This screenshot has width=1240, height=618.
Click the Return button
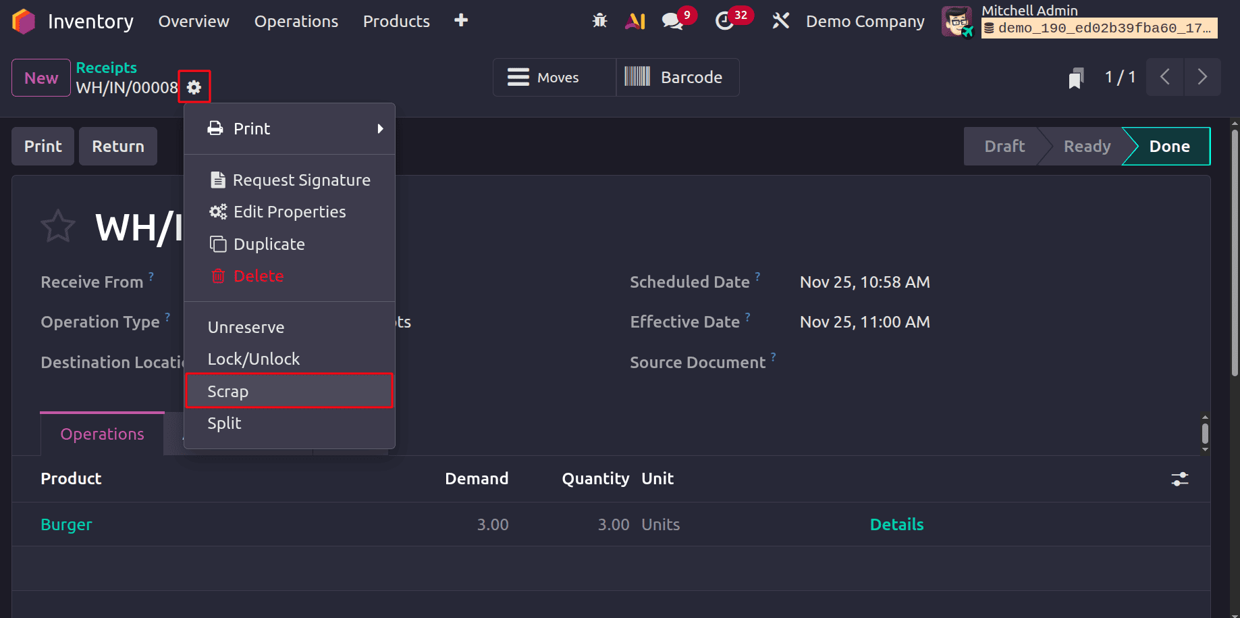coord(117,146)
